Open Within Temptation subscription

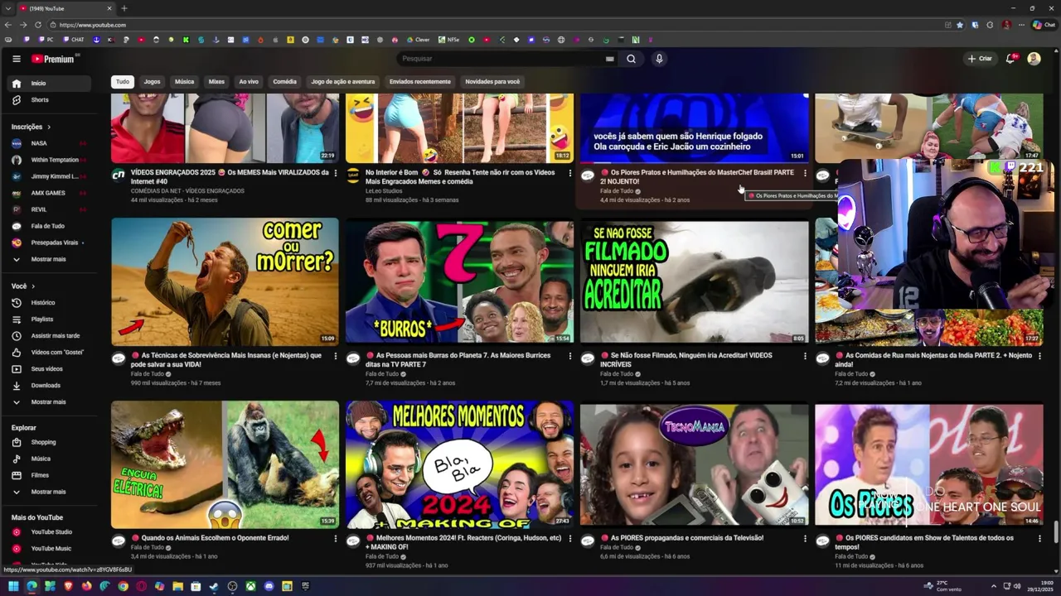tap(50, 160)
